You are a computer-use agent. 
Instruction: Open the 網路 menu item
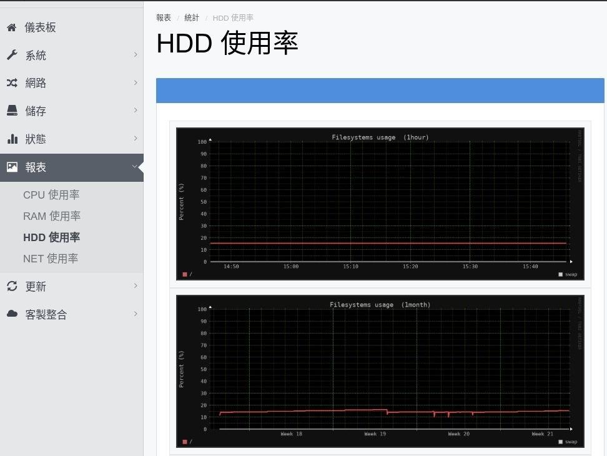tap(72, 83)
